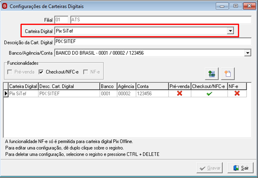Click the NF-e column header
Image resolution: width=258 pixels, height=178 pixels.
237,87
